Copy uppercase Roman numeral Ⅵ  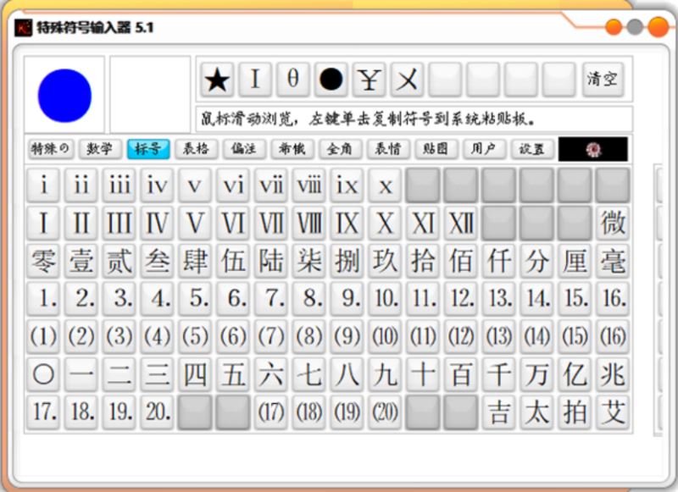233,224
